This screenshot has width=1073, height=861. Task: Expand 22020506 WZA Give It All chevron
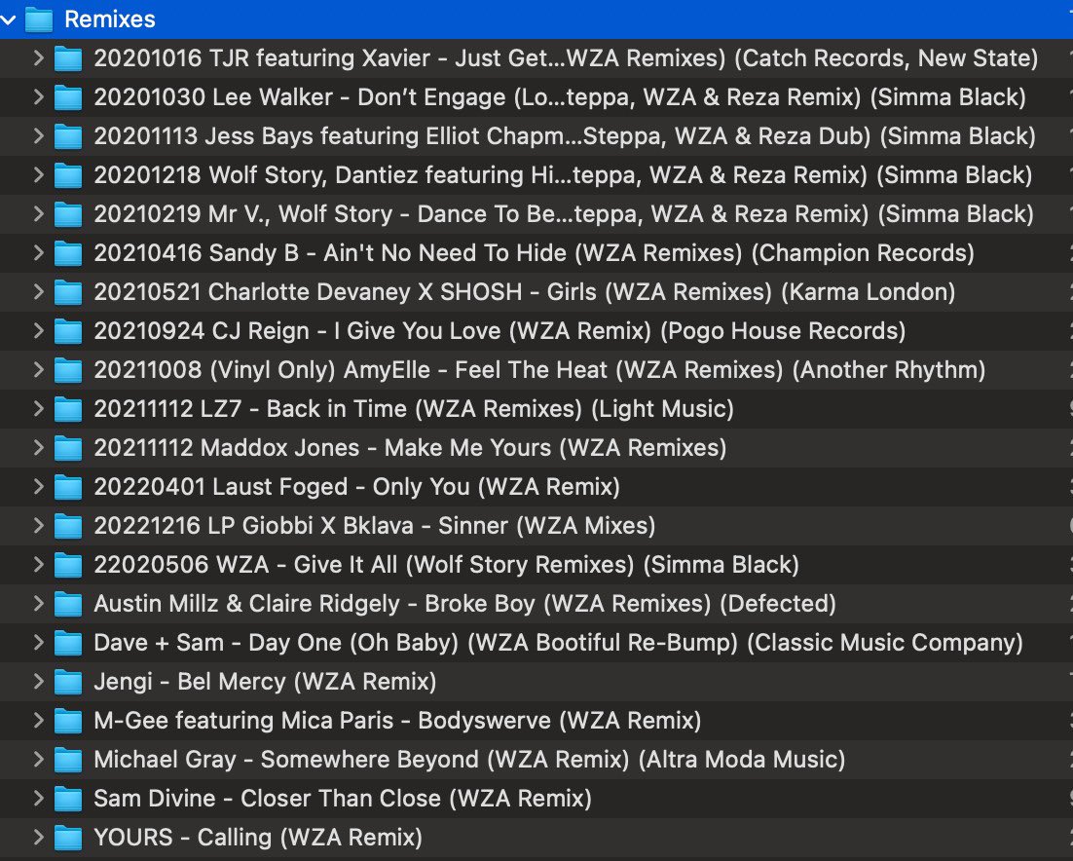38,566
